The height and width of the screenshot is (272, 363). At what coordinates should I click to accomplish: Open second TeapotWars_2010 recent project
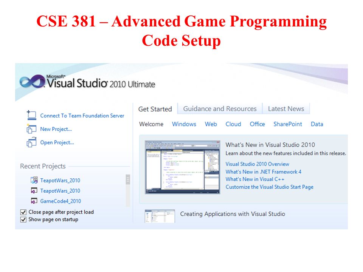60,191
